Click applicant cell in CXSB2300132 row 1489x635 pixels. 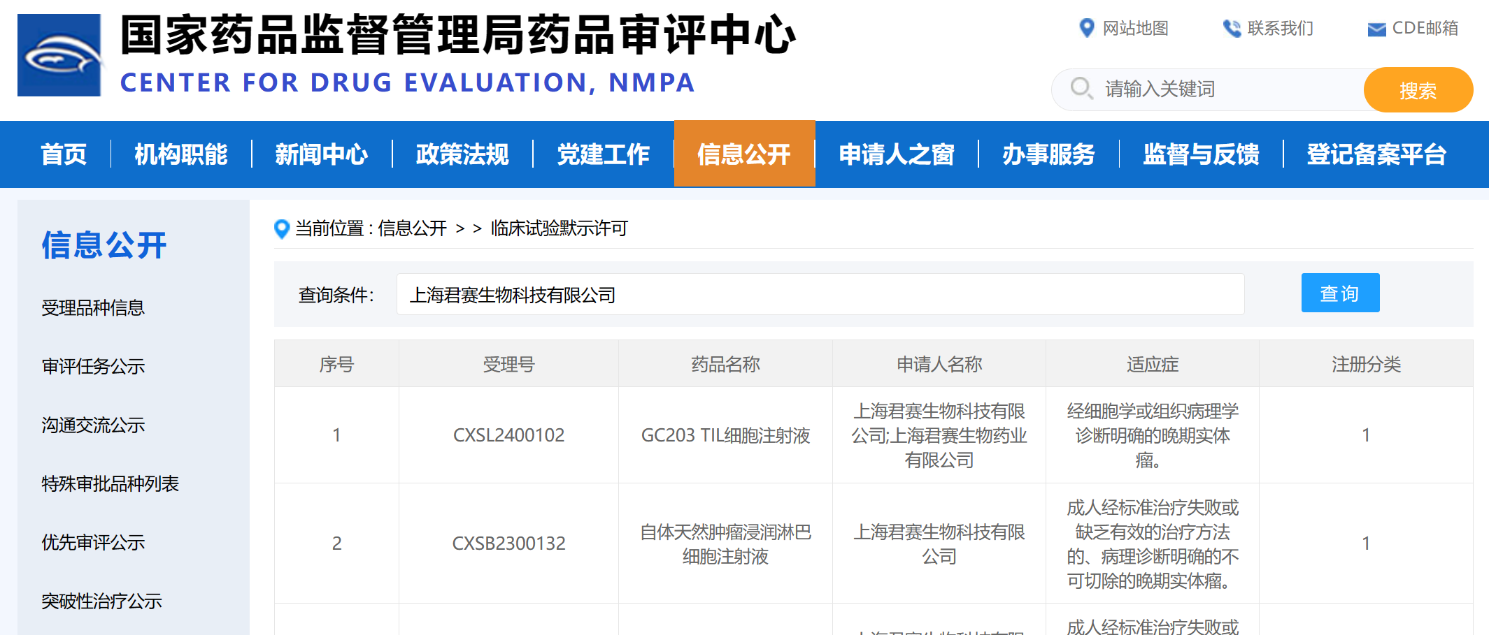click(939, 544)
